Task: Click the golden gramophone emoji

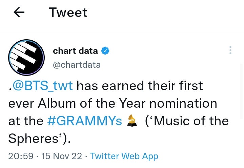Action: (x=132, y=121)
